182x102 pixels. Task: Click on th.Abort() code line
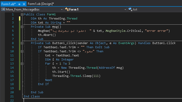[x=47, y=35]
